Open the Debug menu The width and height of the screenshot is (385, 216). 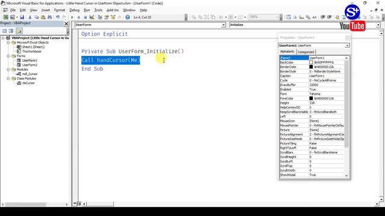(75, 10)
